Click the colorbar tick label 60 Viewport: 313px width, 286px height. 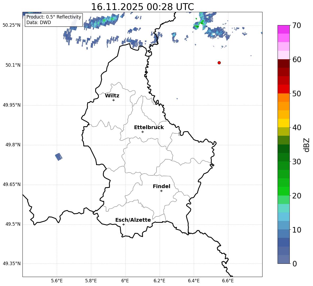[297, 60]
